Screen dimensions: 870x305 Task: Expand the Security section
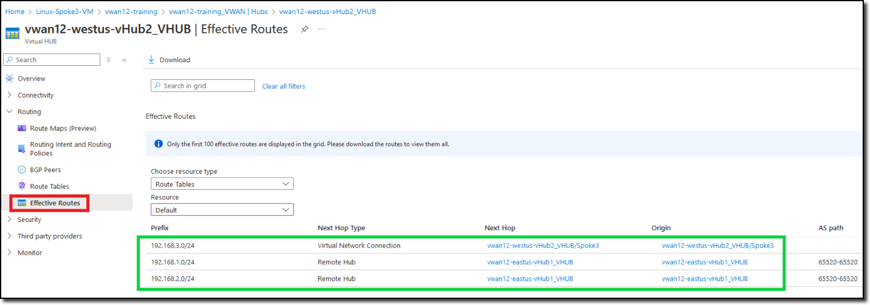click(9, 220)
